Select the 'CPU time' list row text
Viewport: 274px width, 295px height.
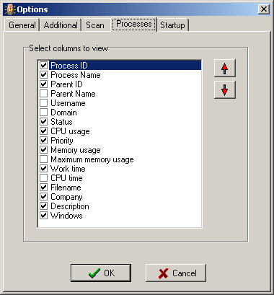[66, 178]
